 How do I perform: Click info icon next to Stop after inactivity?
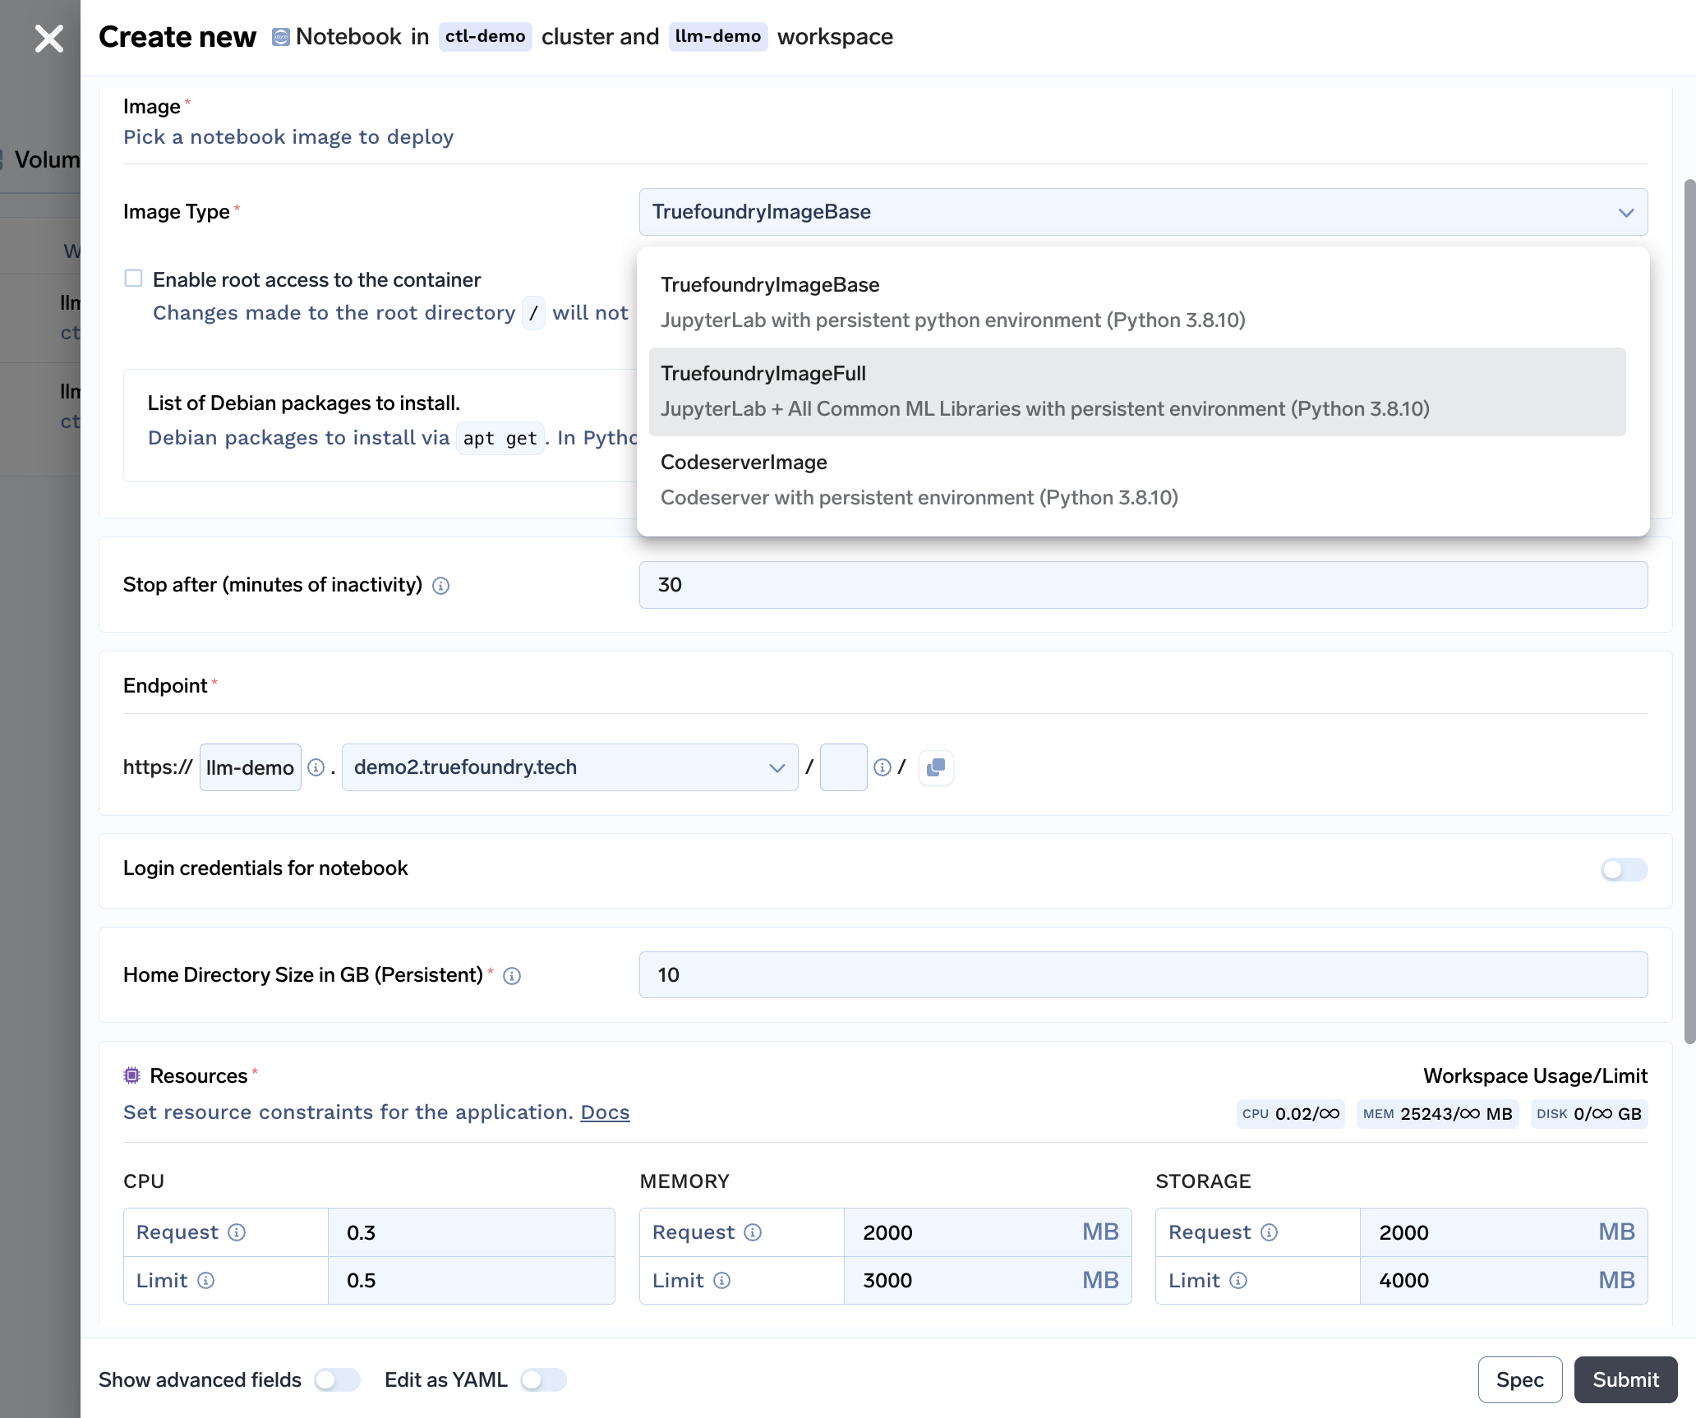point(441,586)
